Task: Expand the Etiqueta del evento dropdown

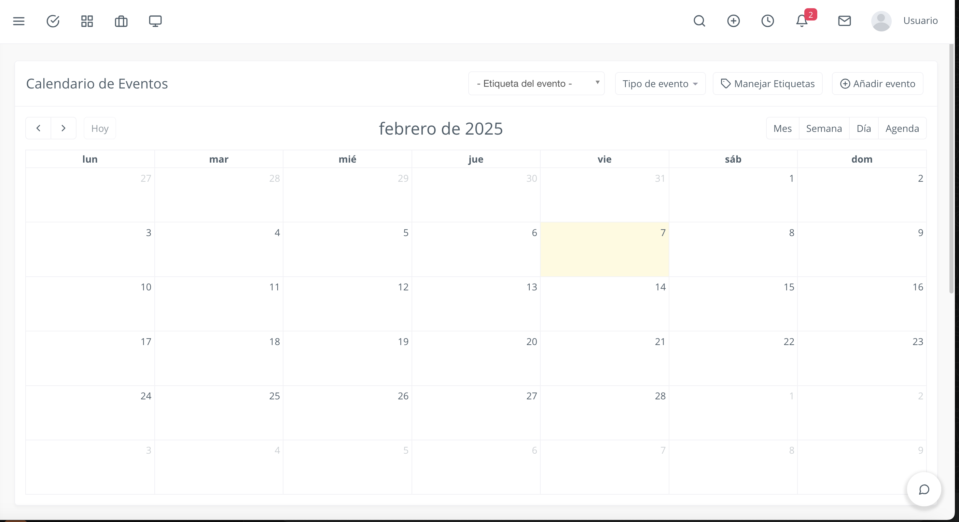Action: [x=536, y=83]
